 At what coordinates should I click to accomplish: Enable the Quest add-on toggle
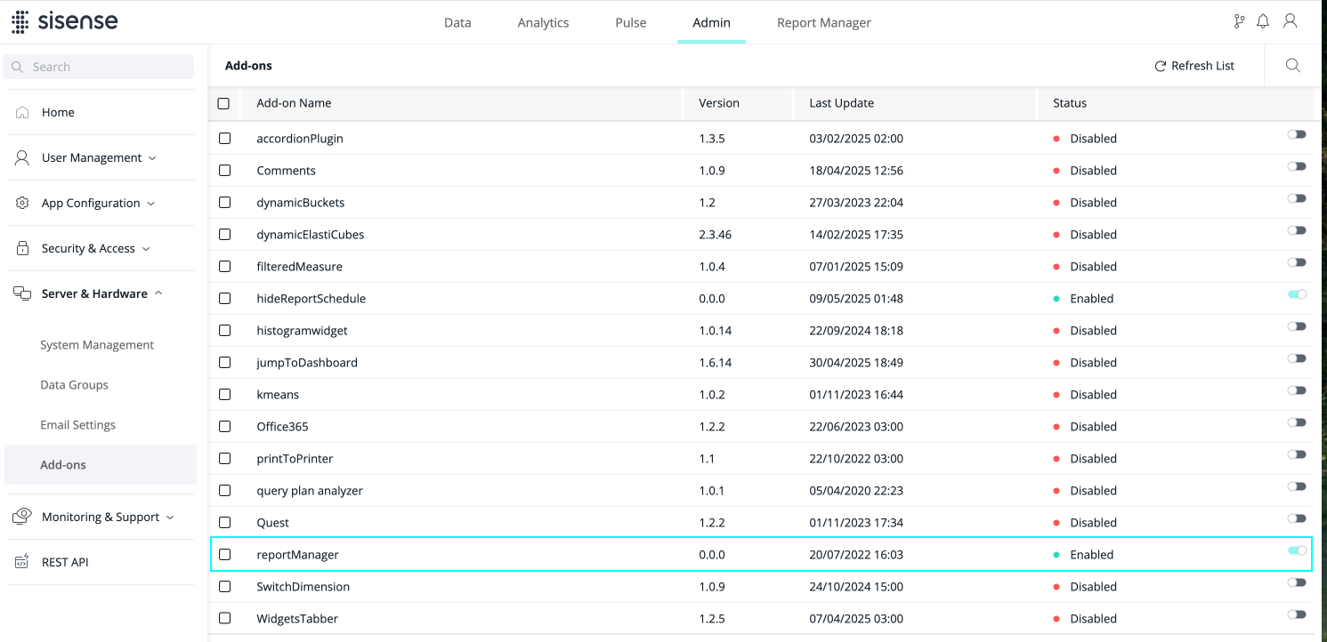(1297, 518)
